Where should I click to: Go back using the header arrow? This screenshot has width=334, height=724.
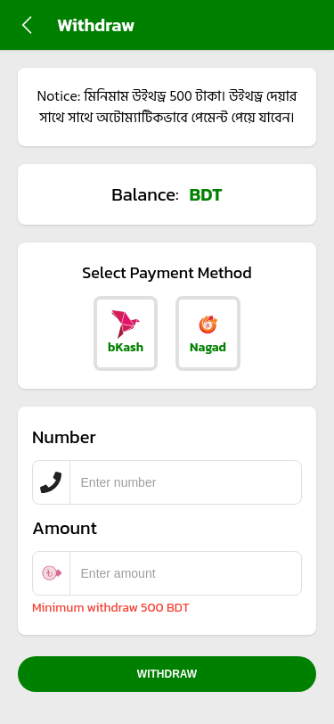click(x=27, y=25)
